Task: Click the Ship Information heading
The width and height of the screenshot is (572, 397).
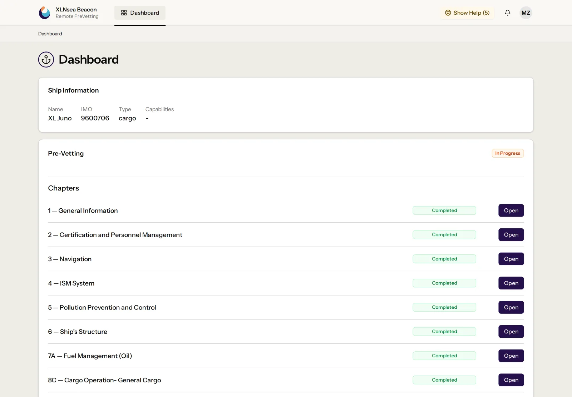Action: (x=73, y=90)
